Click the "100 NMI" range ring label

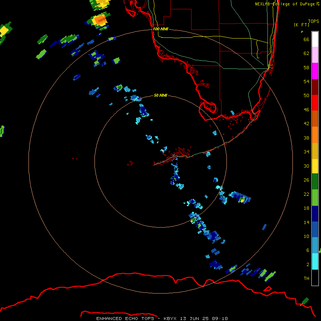tap(160, 29)
